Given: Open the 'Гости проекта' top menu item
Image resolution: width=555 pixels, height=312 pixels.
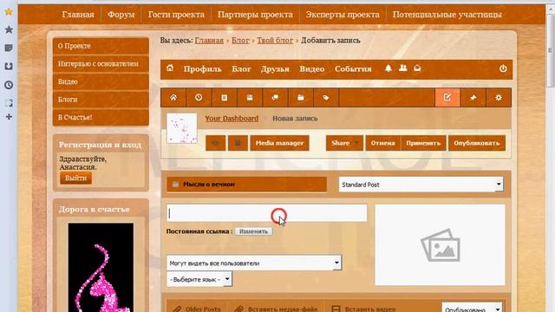Looking at the screenshot, I should click(x=176, y=15).
